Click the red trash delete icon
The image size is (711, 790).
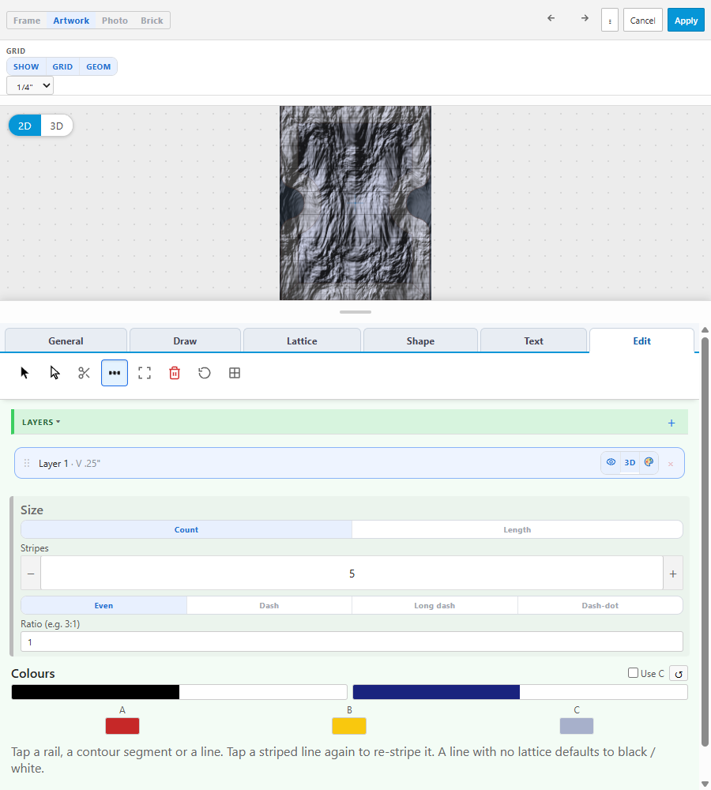click(x=175, y=373)
